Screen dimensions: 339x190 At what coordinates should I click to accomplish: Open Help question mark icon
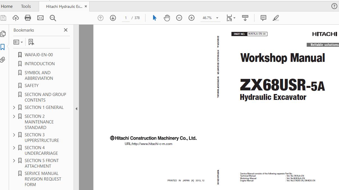(334, 6)
